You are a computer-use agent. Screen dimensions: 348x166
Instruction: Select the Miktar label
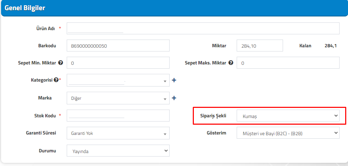tap(219, 46)
